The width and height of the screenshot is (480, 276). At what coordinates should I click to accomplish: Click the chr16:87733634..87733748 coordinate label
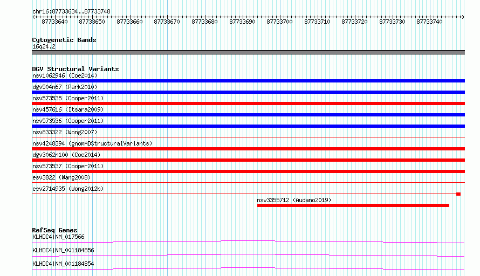coord(71,11)
